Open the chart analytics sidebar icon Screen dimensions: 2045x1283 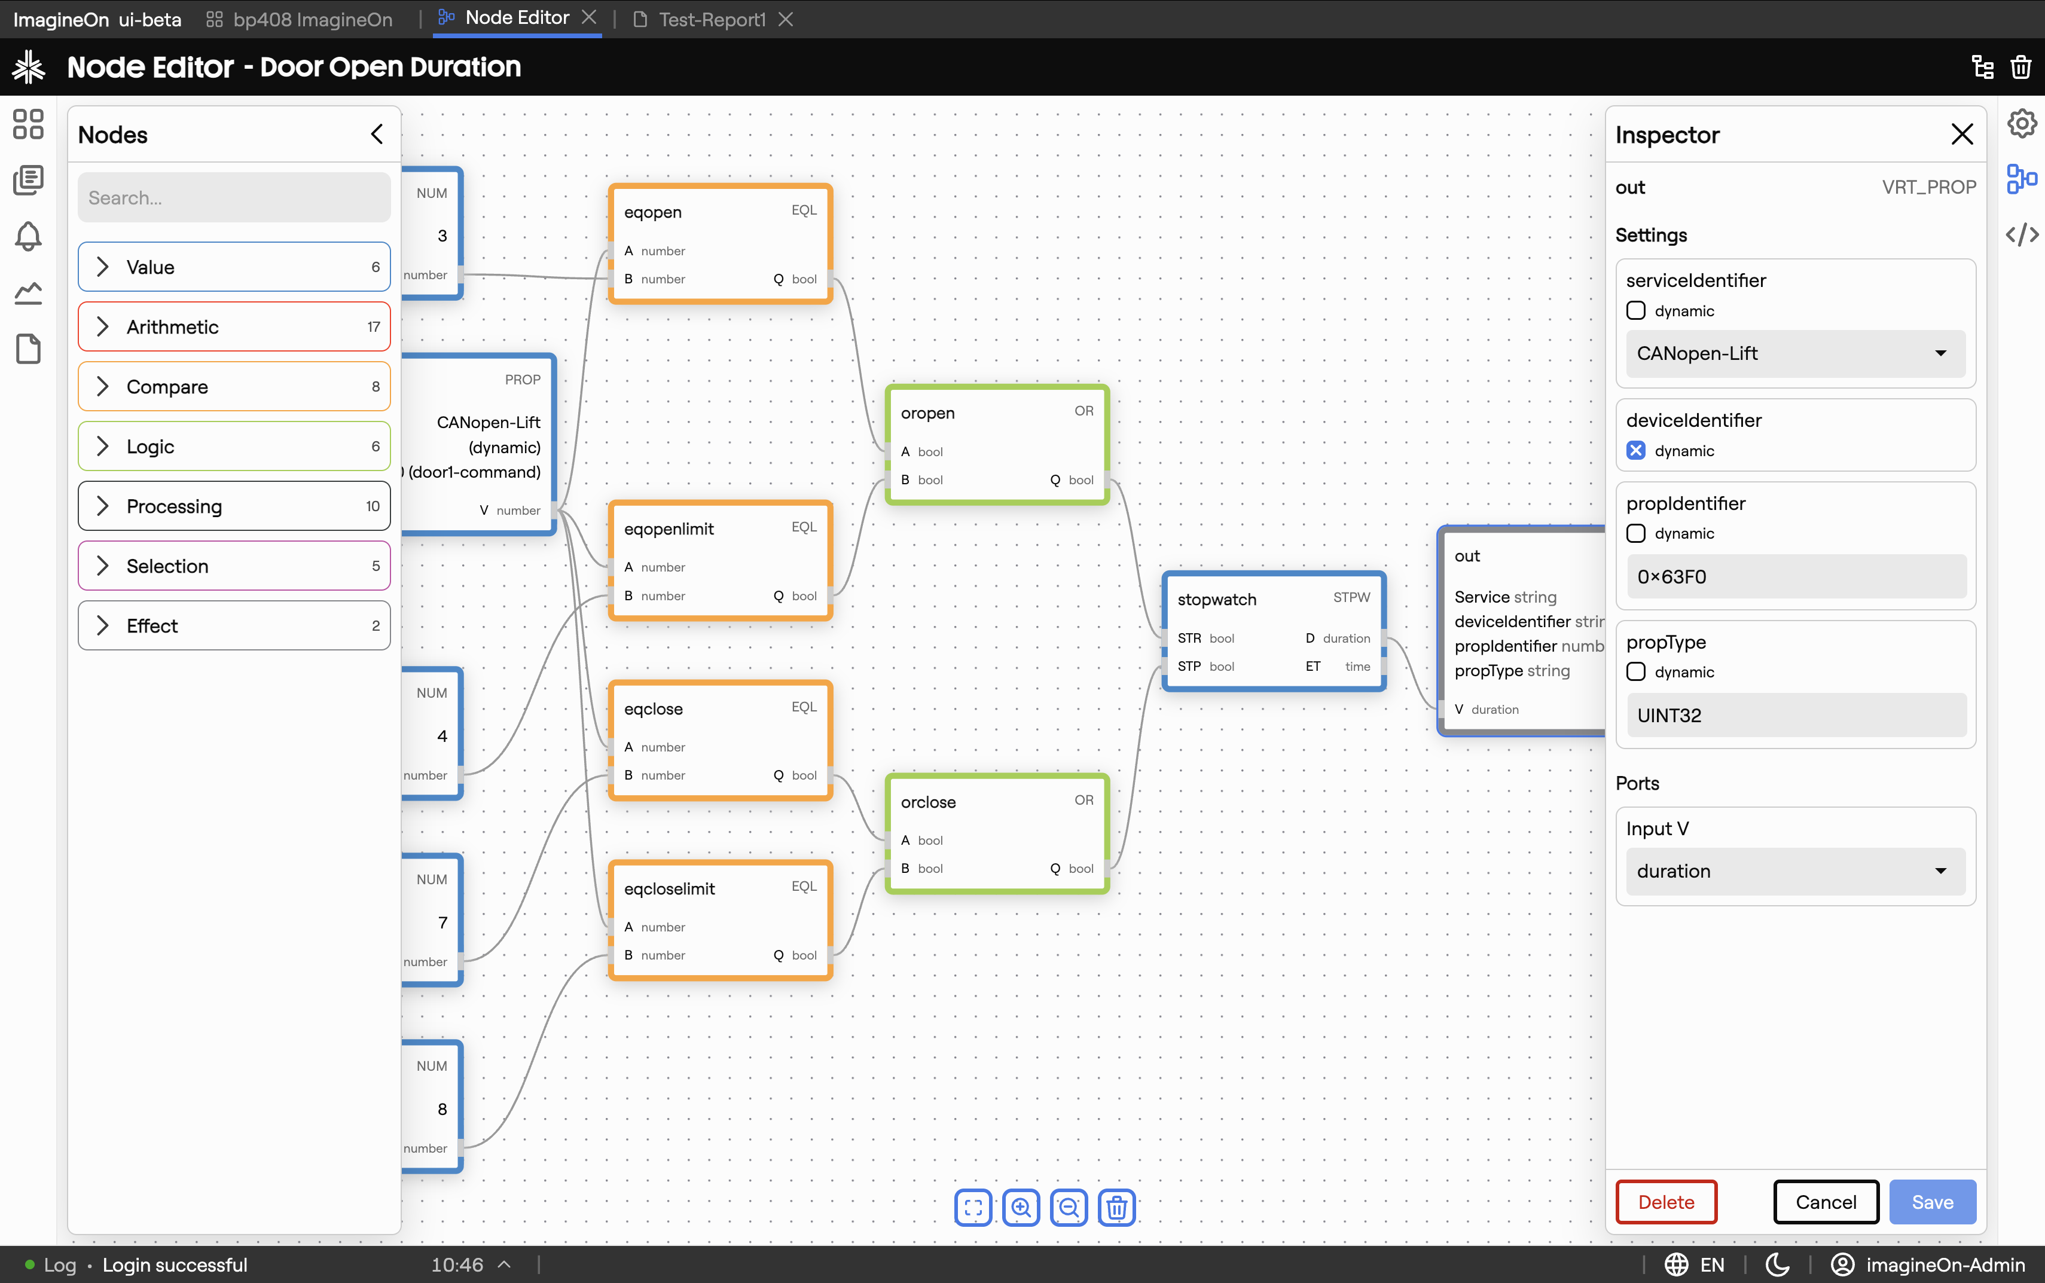point(28,293)
